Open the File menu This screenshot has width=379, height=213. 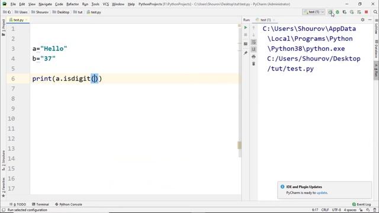[x=13, y=4]
